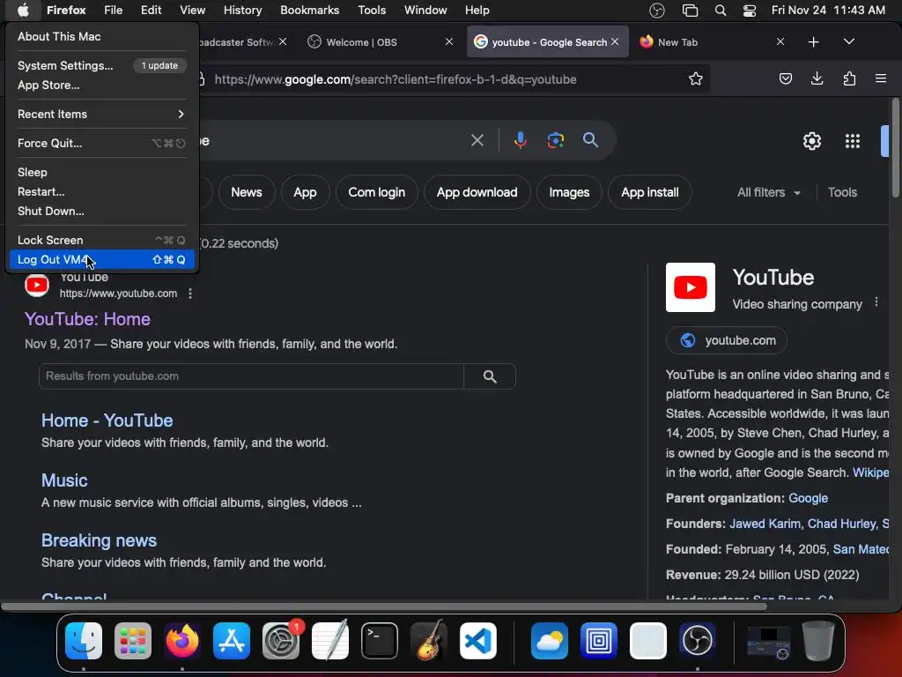Screen dimensions: 902x677
Task: Open more options dots beside Video sharing company
Action: (x=876, y=302)
